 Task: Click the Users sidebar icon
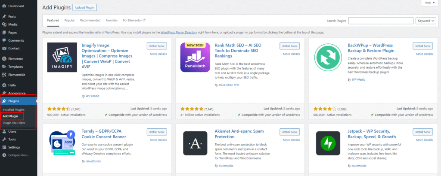pyautogui.click(x=4, y=131)
